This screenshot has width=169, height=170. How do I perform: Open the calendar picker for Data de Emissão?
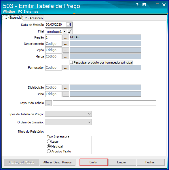[x=69, y=24]
